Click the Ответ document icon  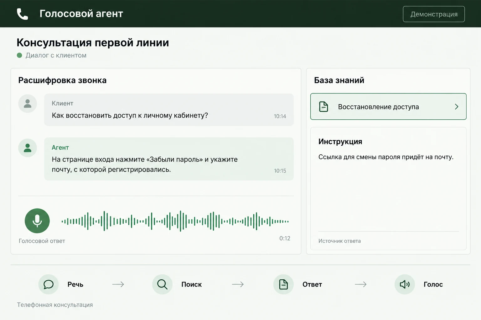(x=283, y=284)
